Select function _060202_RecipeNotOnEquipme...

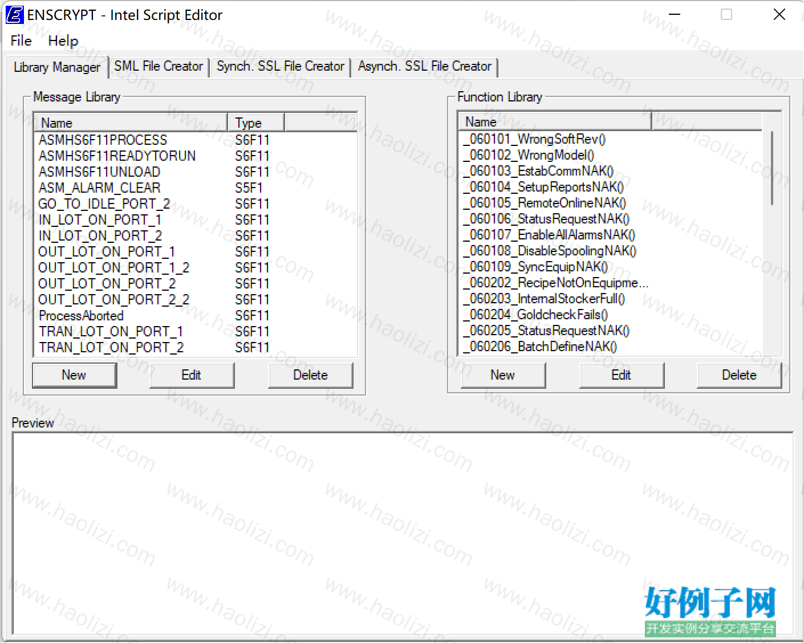[x=556, y=283]
